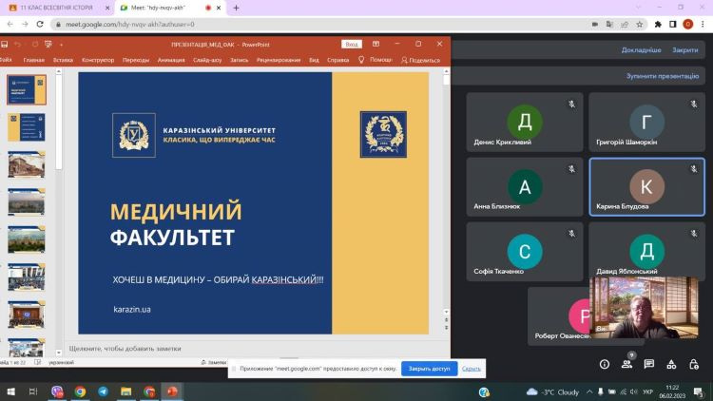Open the Справка ribbon tab
This screenshot has height=401, width=713.
tap(337, 60)
